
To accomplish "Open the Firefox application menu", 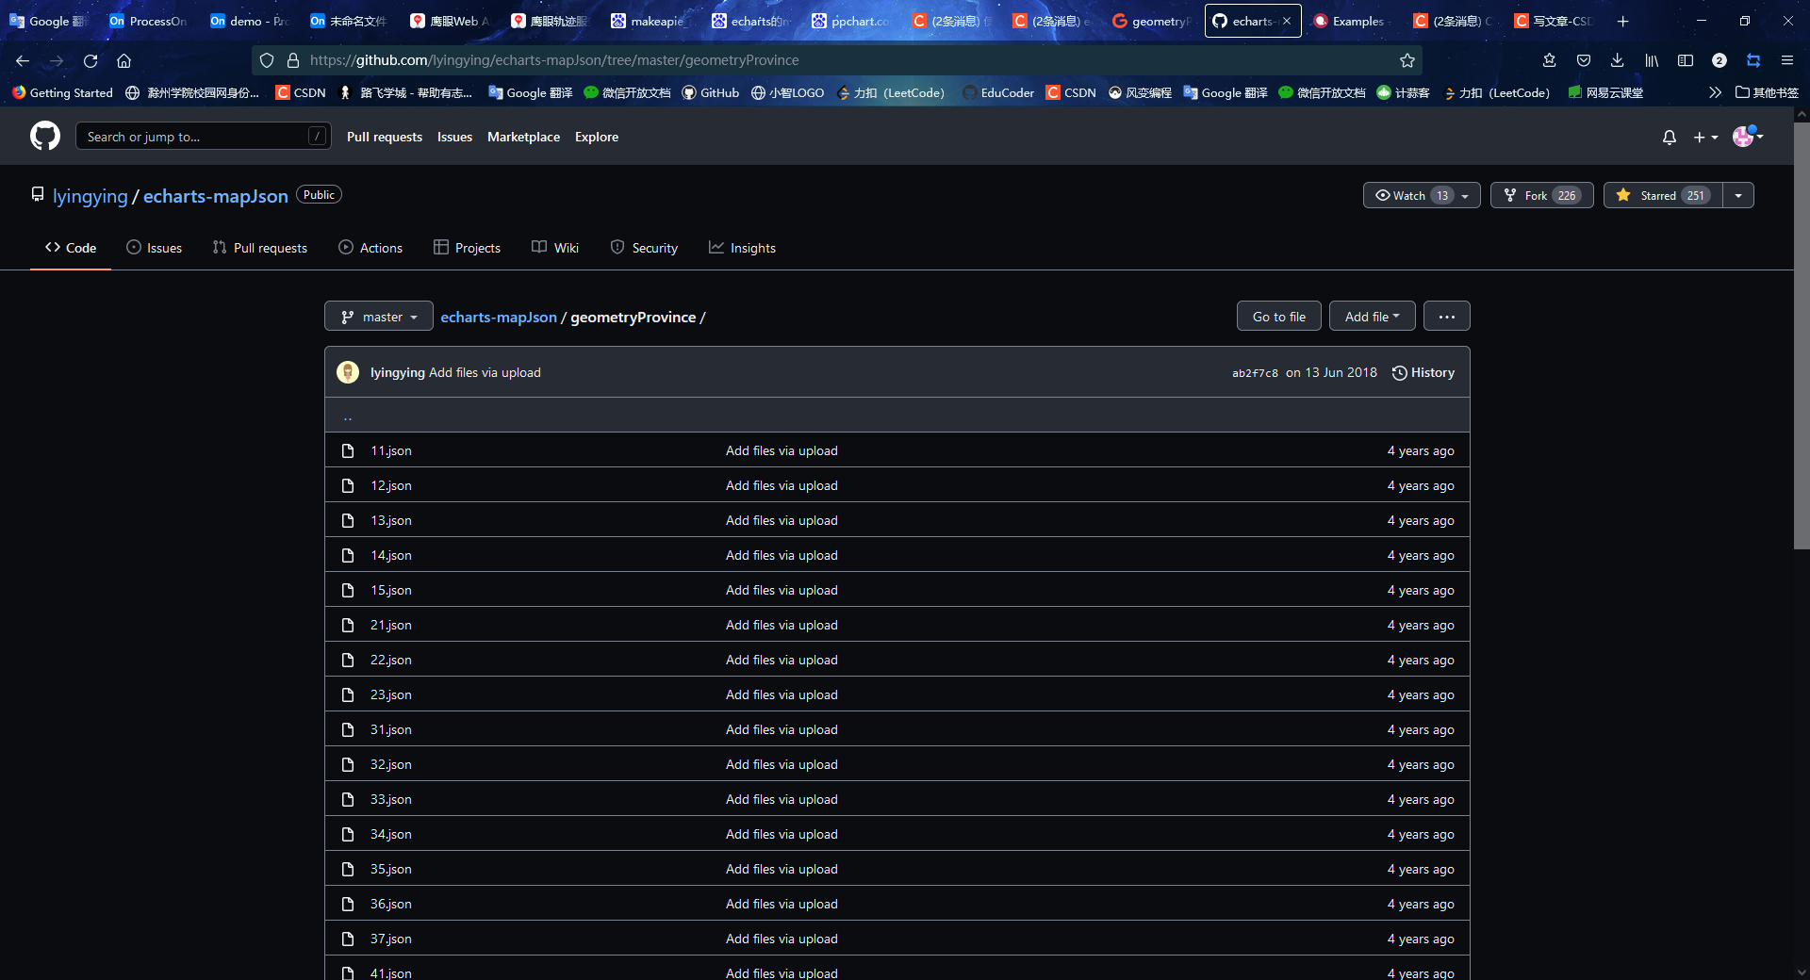I will click(x=1787, y=60).
